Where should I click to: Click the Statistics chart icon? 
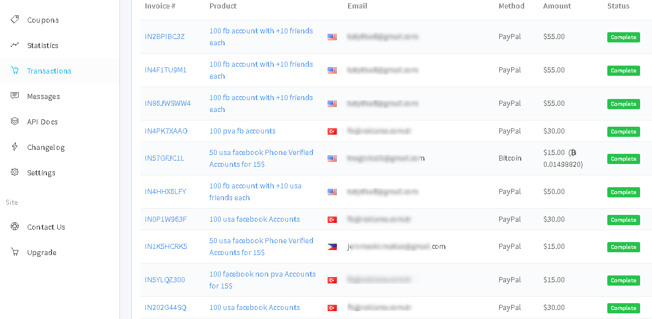tap(15, 45)
